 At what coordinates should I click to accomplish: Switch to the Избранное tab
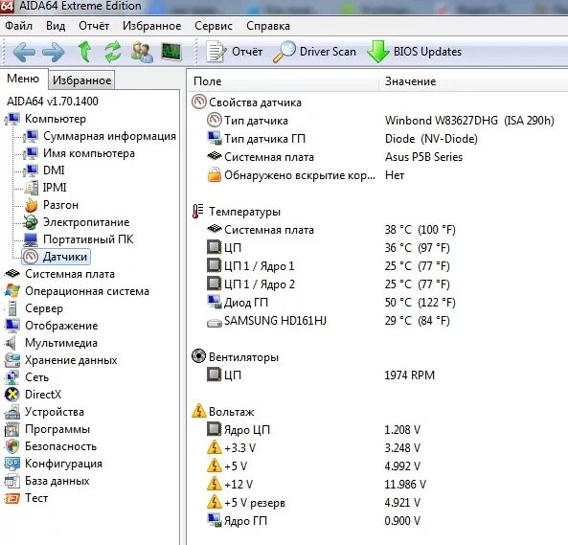tap(81, 80)
